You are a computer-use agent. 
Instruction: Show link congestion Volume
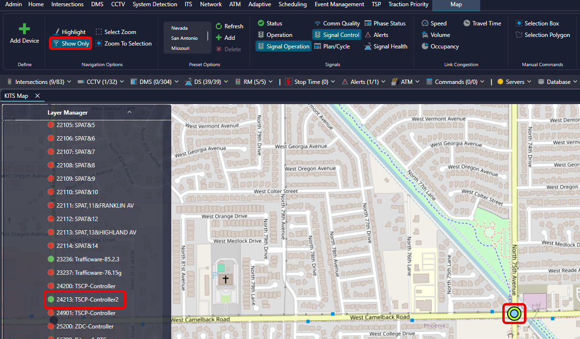(x=436, y=35)
